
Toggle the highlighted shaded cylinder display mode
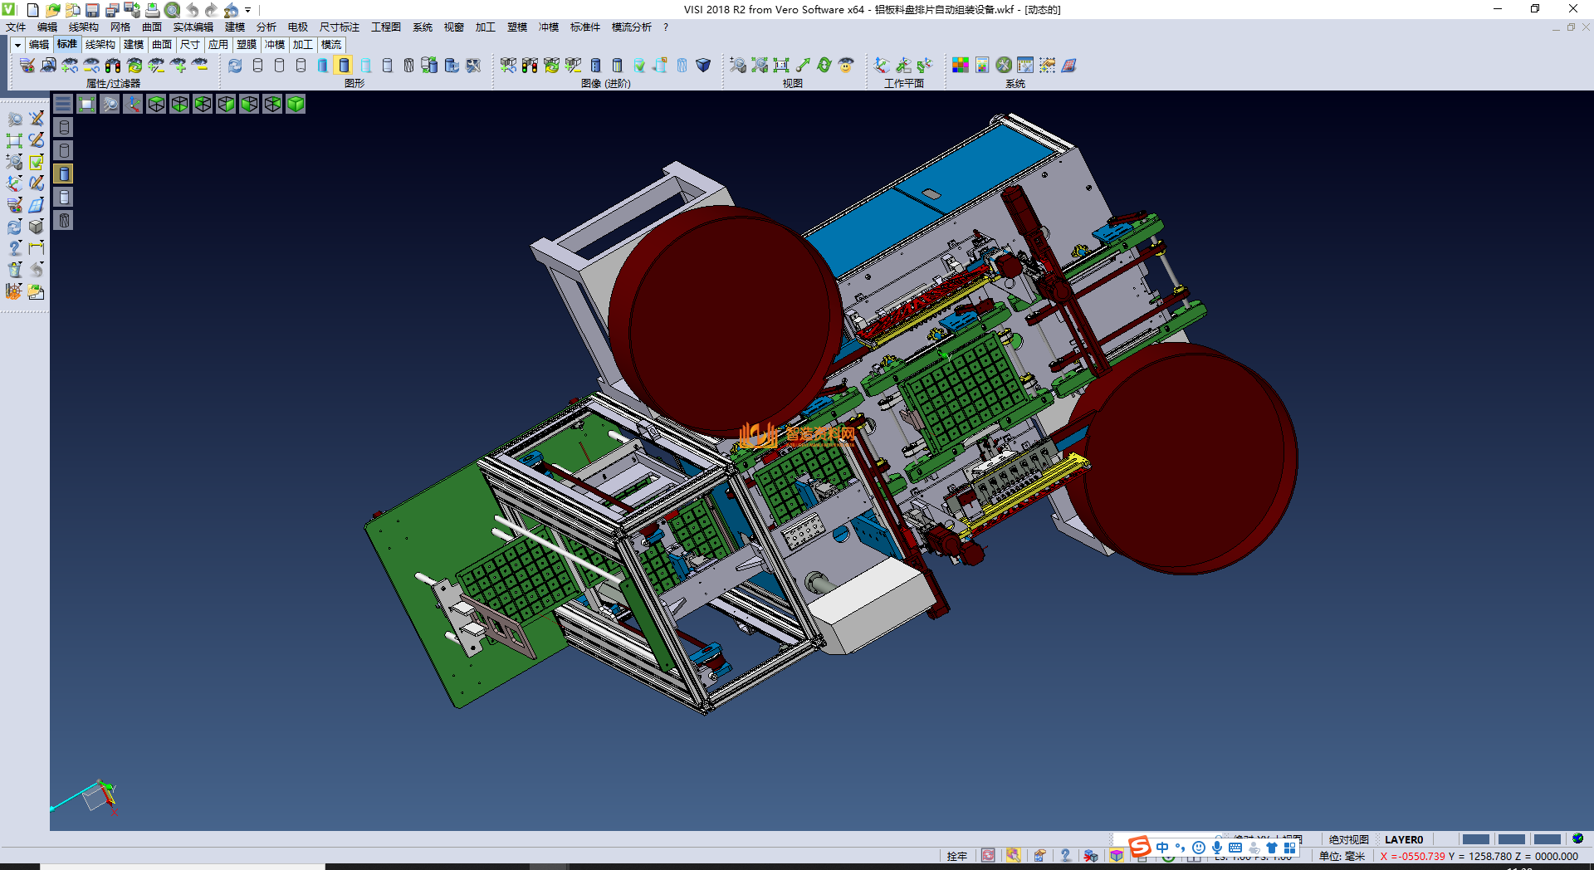(344, 66)
